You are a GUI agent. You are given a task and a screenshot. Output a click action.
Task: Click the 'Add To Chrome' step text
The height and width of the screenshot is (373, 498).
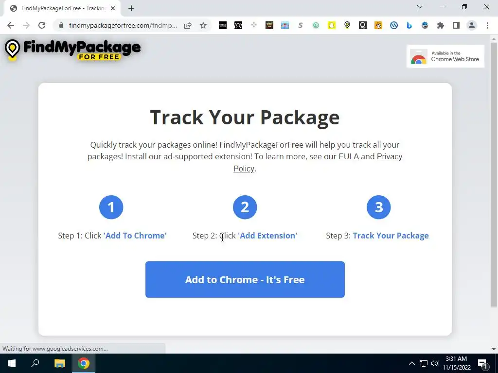(x=135, y=236)
